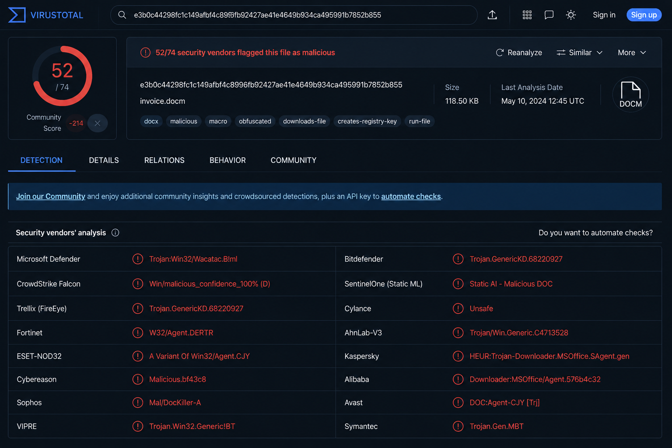This screenshot has width=672, height=448.
Task: Switch to the DETECTION tab
Action: click(42, 160)
